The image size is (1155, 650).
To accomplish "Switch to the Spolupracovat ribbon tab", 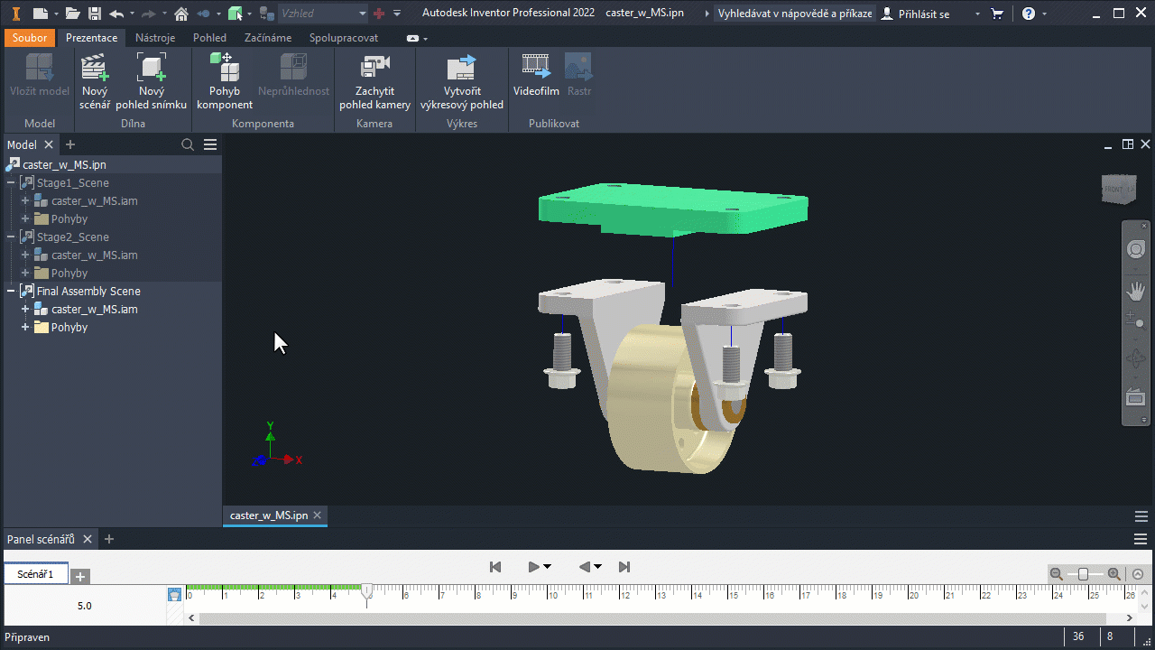I will click(x=344, y=38).
